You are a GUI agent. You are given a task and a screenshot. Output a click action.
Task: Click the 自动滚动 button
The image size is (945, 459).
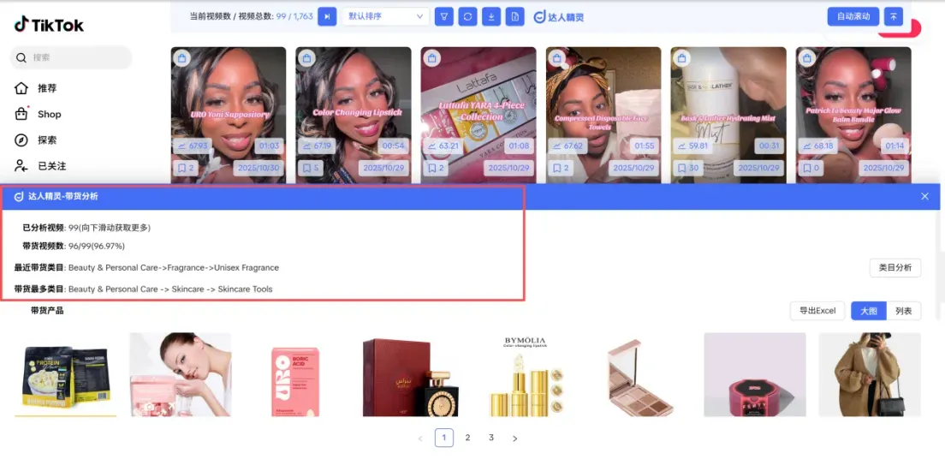(853, 16)
